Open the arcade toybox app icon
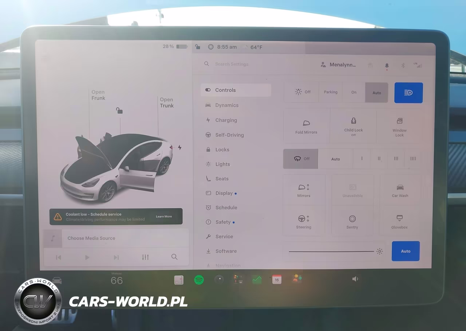Screen dimensions: 466x331 (x=297, y=279)
